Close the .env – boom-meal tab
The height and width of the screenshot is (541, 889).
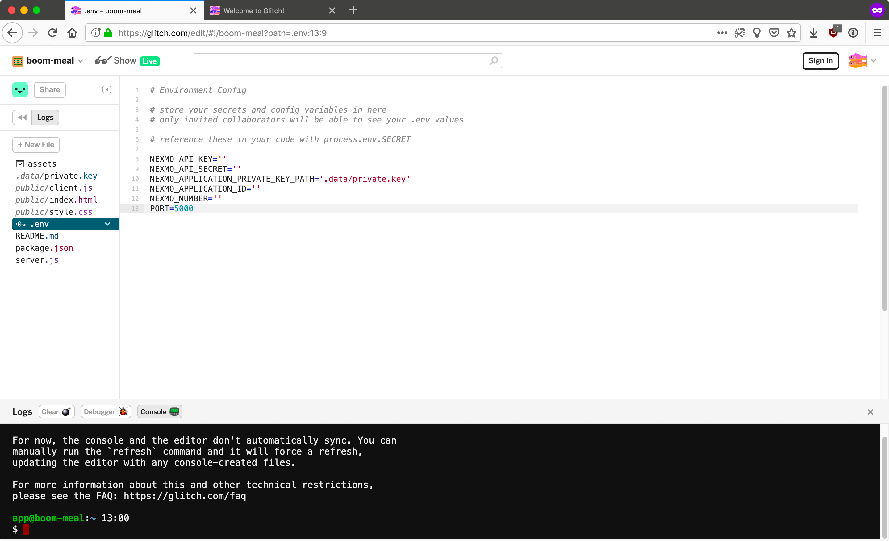point(193,10)
